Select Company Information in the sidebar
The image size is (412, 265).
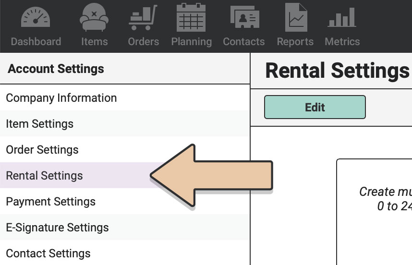pyautogui.click(x=125, y=98)
